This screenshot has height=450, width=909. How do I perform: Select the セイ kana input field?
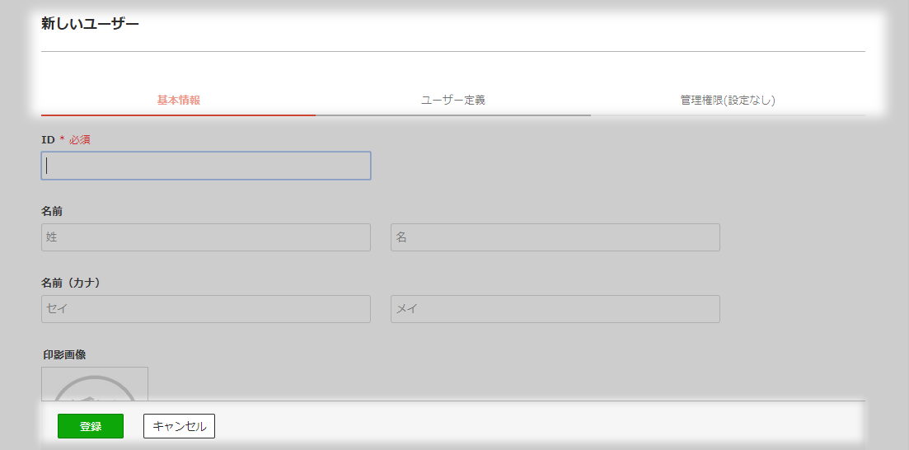point(206,309)
